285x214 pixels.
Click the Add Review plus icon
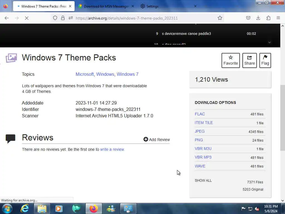coord(146,139)
